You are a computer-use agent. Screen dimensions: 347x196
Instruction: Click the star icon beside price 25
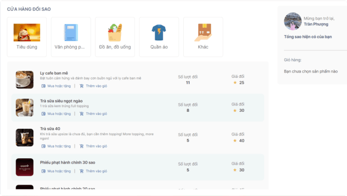(235, 83)
